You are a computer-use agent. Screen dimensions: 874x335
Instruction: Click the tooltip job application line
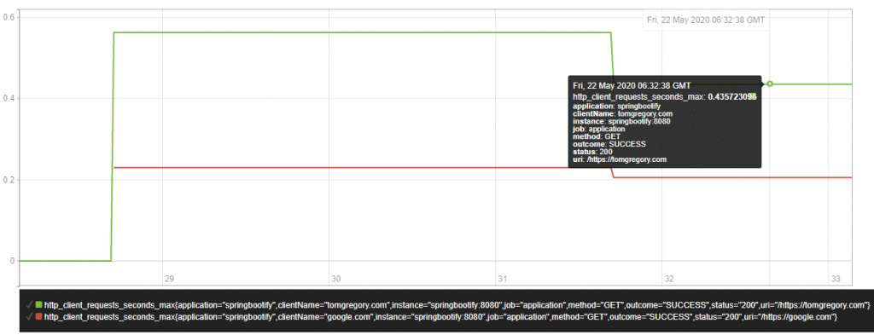coord(598,129)
